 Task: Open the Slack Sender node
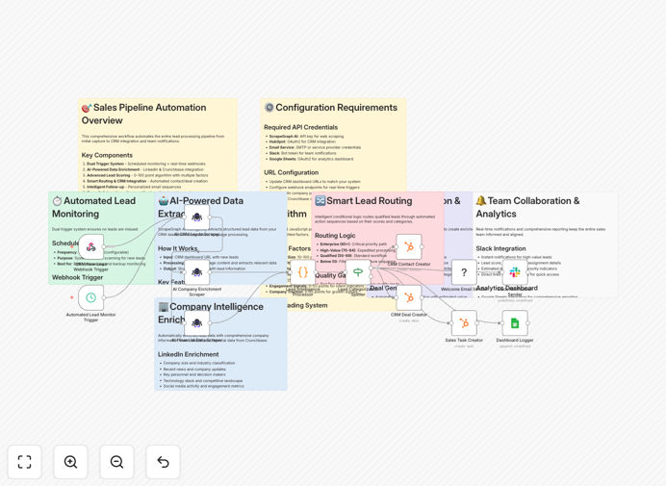(x=515, y=272)
